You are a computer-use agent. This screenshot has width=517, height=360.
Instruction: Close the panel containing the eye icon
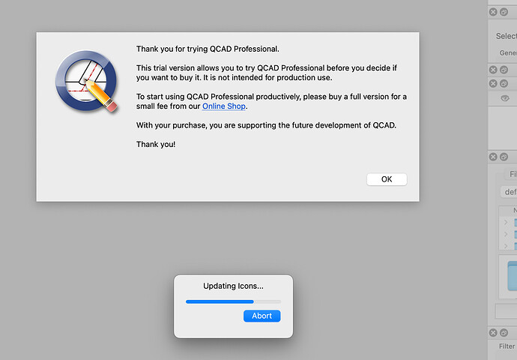pos(493,82)
